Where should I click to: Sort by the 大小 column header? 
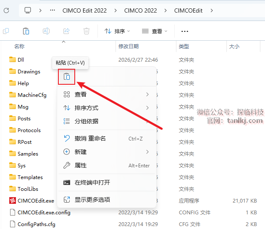point(234,46)
